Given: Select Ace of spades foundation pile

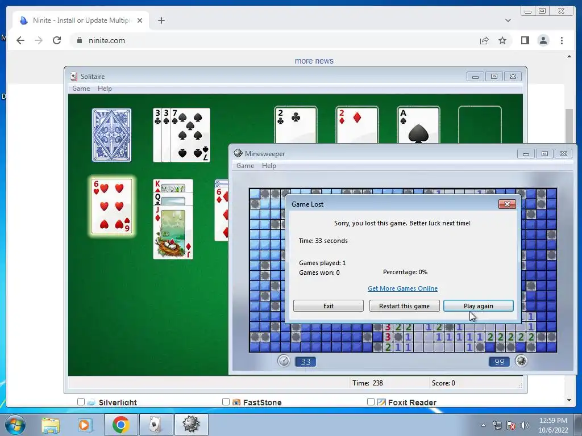Looking at the screenshot, I should (418, 124).
